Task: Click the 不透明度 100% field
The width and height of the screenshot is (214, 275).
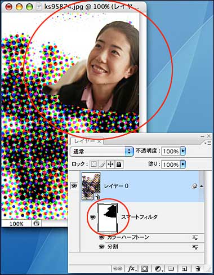Action: (x=171, y=151)
